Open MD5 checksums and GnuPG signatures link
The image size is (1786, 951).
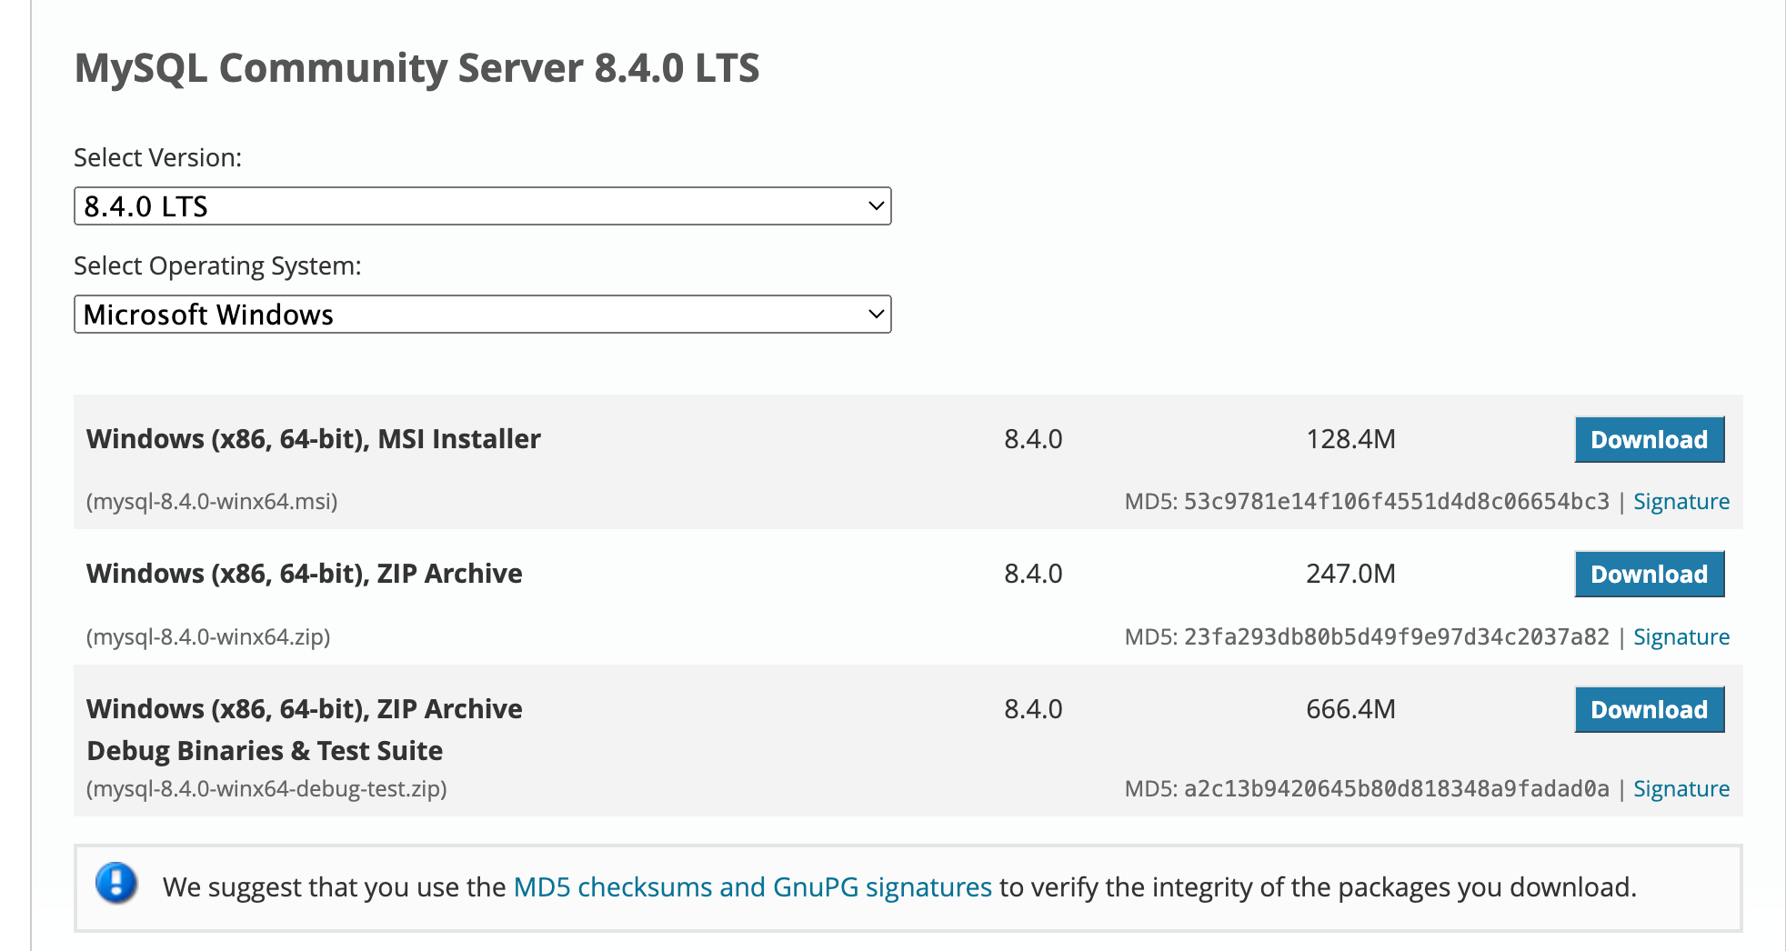752,887
